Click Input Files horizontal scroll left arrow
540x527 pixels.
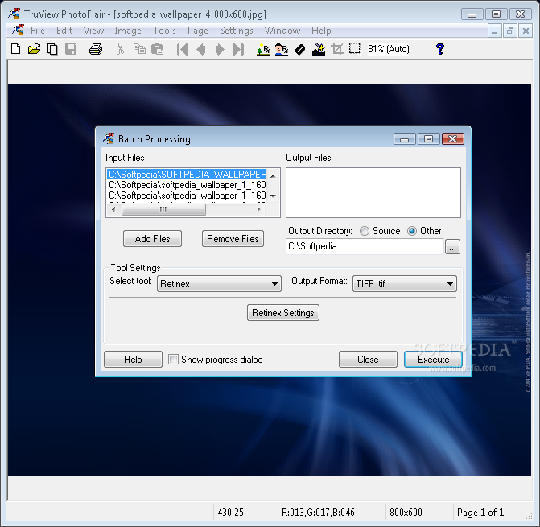113,209
